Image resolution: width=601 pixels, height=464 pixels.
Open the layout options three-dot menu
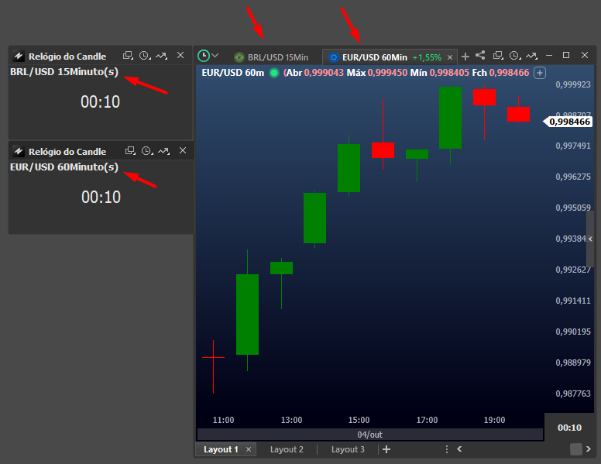[446, 449]
